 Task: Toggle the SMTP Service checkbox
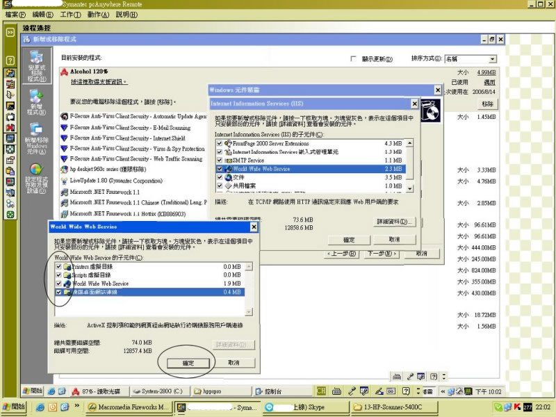(x=220, y=161)
